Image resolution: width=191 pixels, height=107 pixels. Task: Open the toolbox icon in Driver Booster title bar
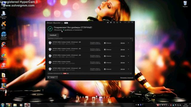[x=111, y=23]
